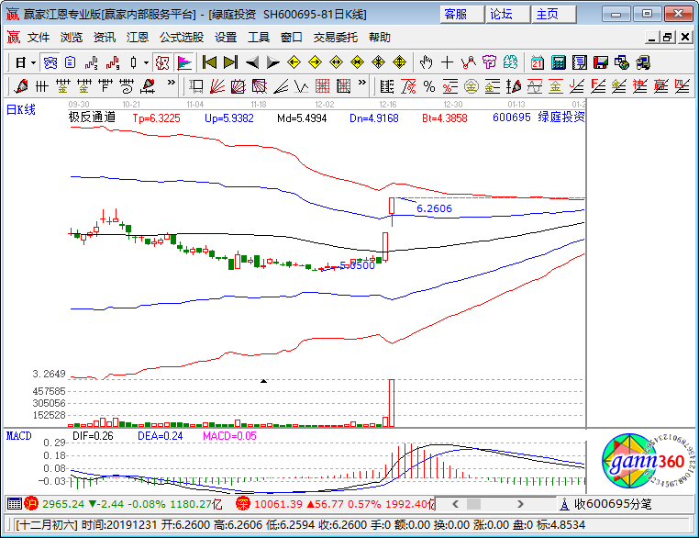Jump to last bar with skip-forward arrow
This screenshot has height=538, width=699.
coord(230,62)
